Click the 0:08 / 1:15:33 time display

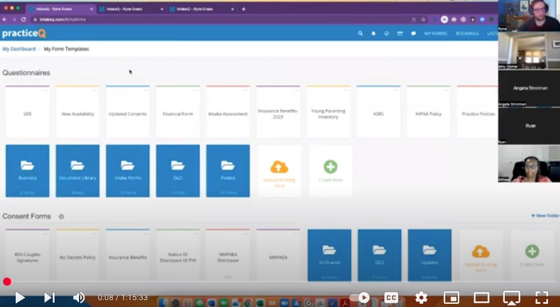coord(123,298)
